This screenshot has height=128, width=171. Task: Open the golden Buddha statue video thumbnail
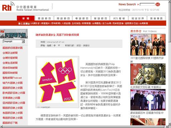[x=148, y=74]
